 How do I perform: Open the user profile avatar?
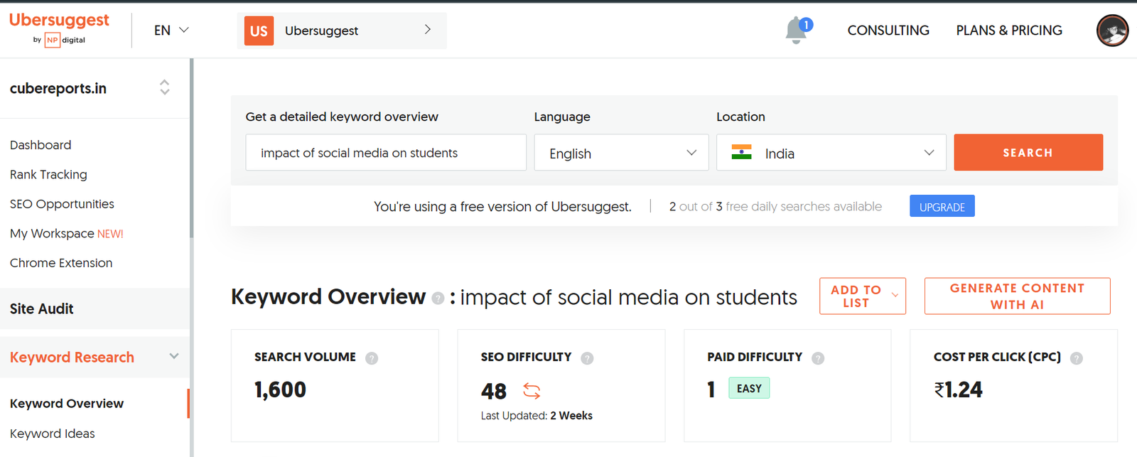click(1112, 31)
